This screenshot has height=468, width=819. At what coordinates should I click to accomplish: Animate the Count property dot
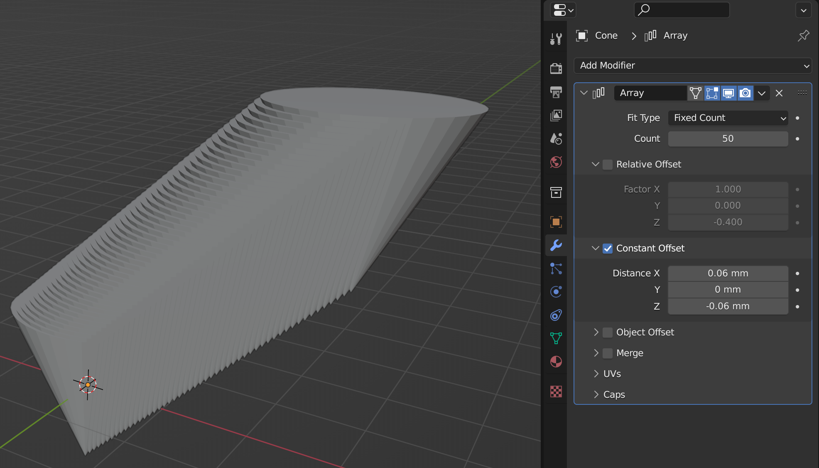click(x=797, y=139)
